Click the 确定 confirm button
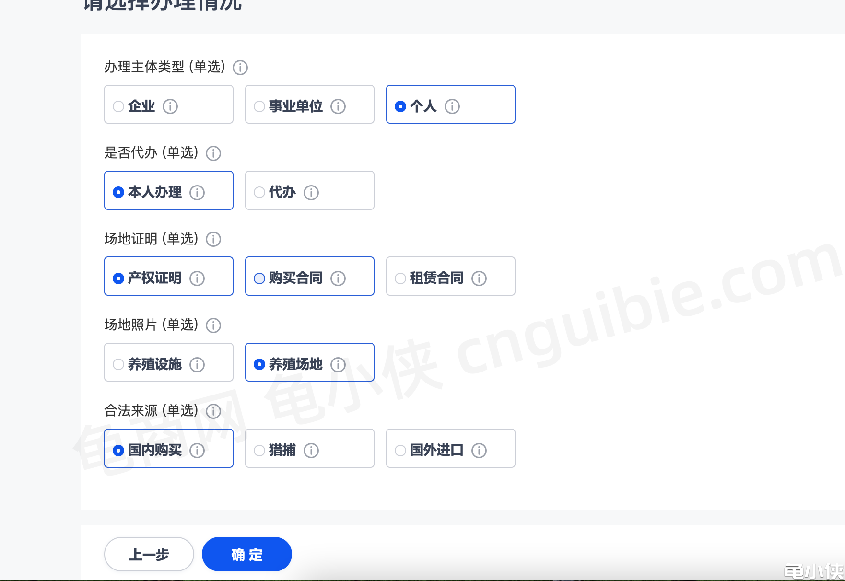The height and width of the screenshot is (581, 845). coord(247,554)
